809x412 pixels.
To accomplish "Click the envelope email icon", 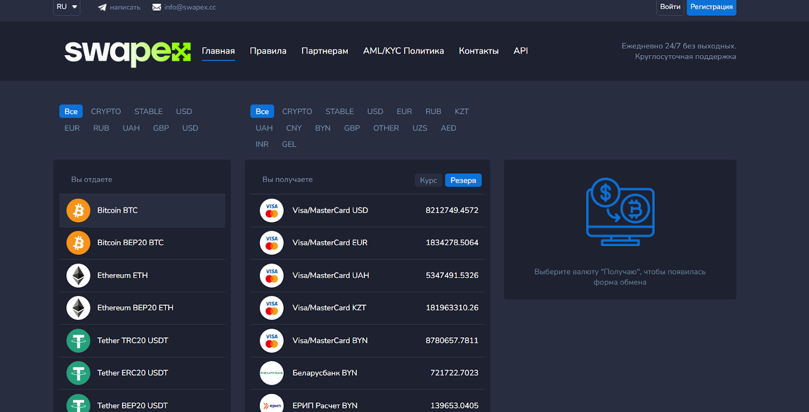I will point(157,7).
